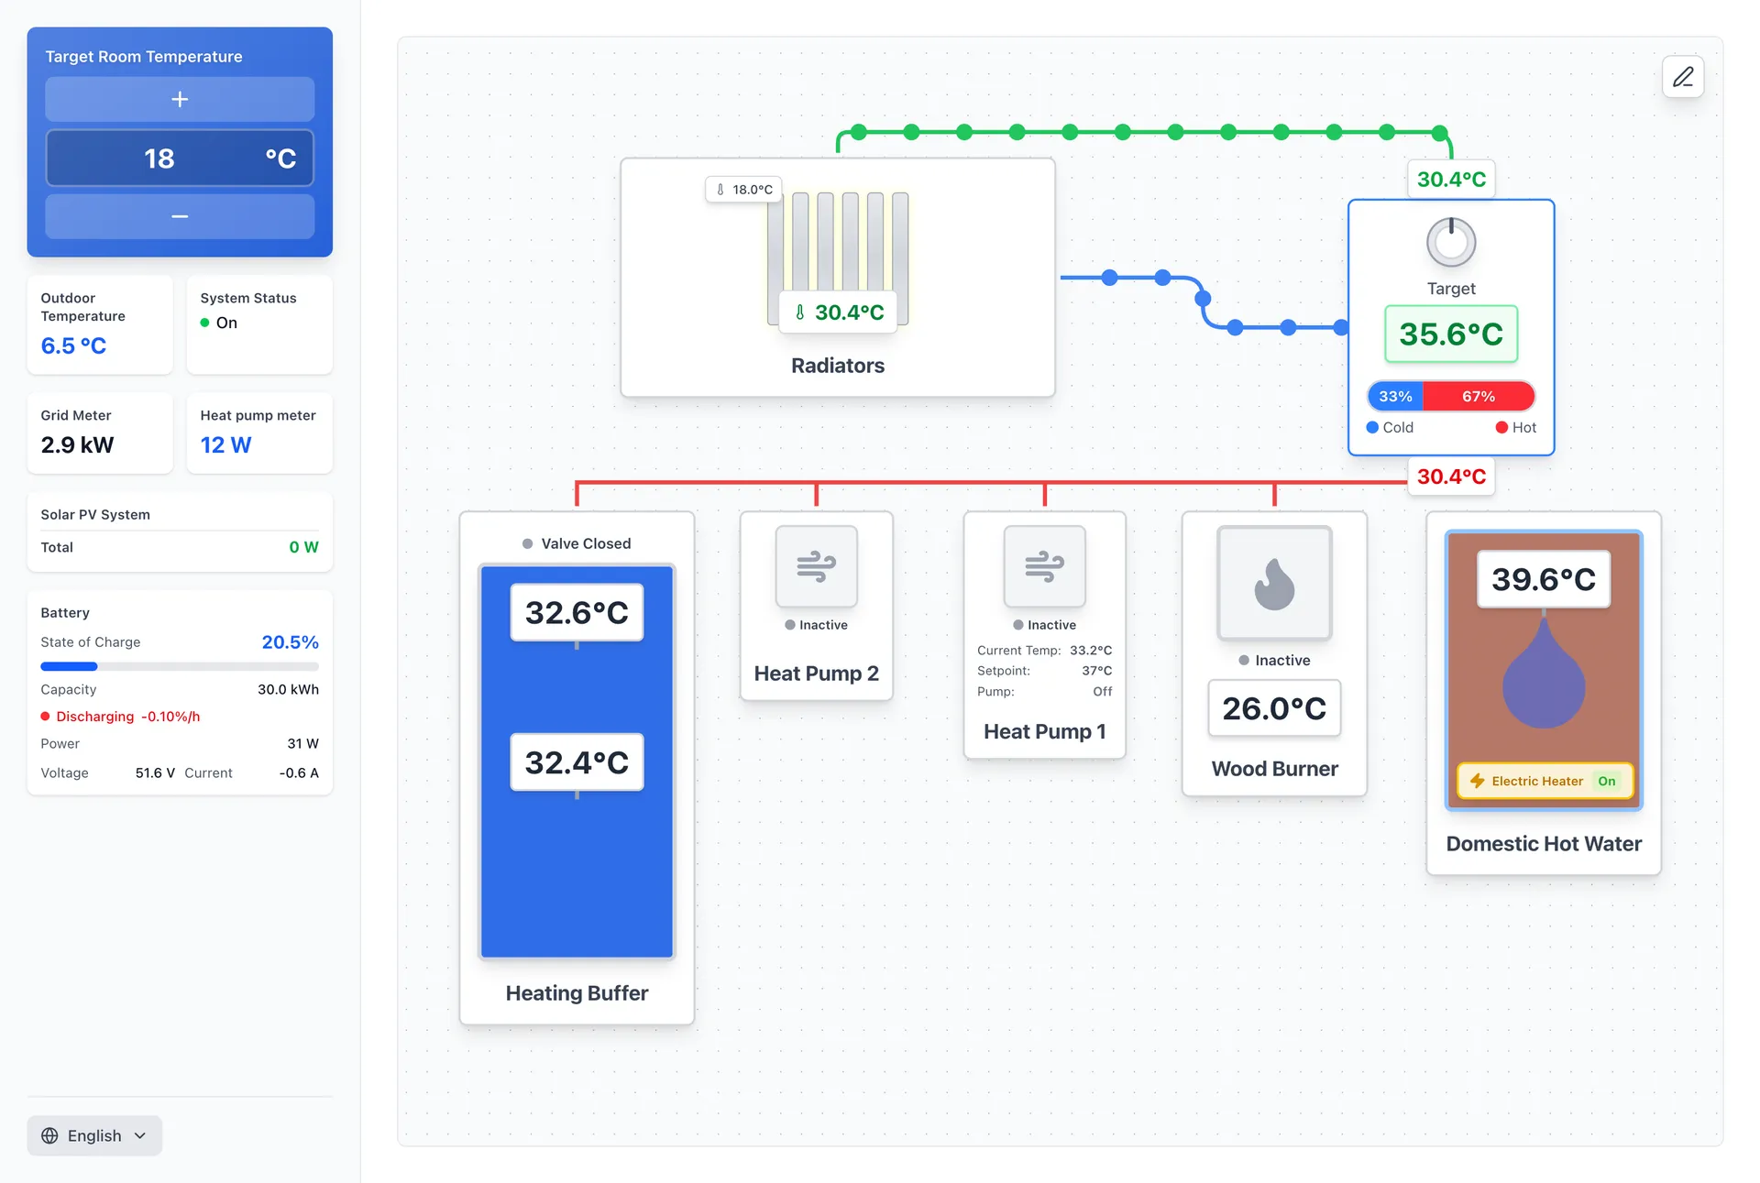Click the Wood Burner Inactive status

pyautogui.click(x=1274, y=661)
